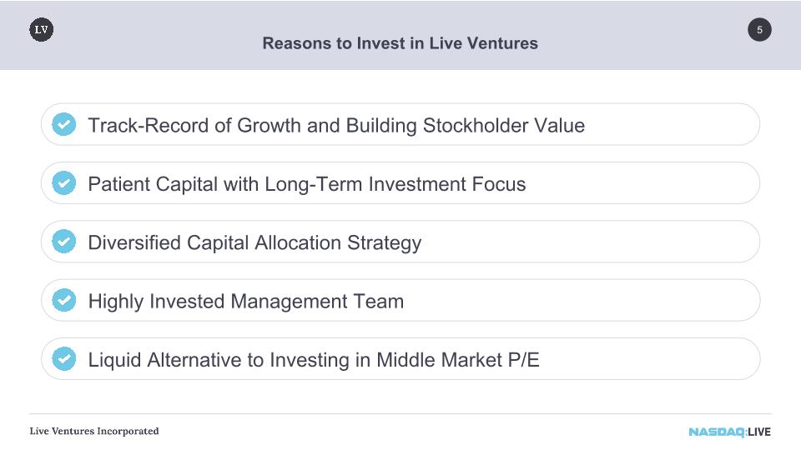Click checkmark beside Liquid Alternative to Investing
Viewport: 801px width, 450px height.
tap(64, 358)
